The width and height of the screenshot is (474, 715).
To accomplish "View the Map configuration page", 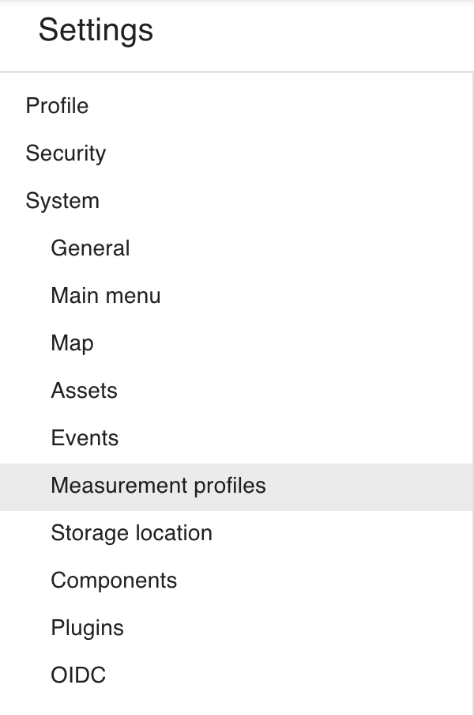I will 72,343.
